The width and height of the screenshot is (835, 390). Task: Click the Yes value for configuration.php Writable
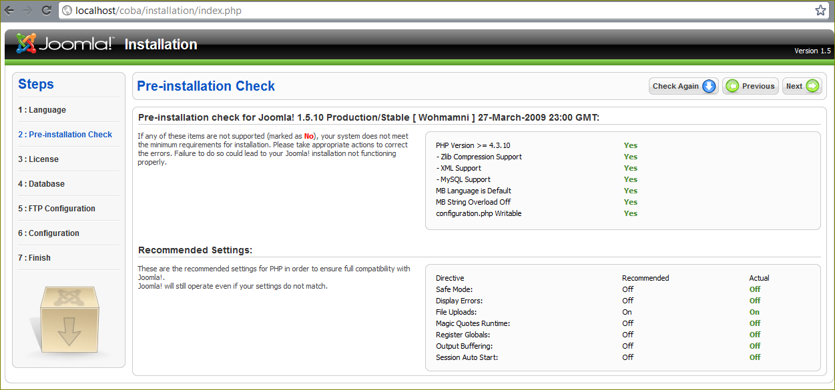click(x=630, y=213)
